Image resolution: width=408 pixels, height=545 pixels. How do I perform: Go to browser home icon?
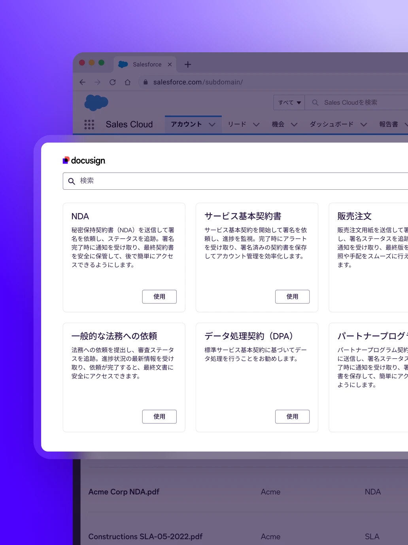pos(128,82)
